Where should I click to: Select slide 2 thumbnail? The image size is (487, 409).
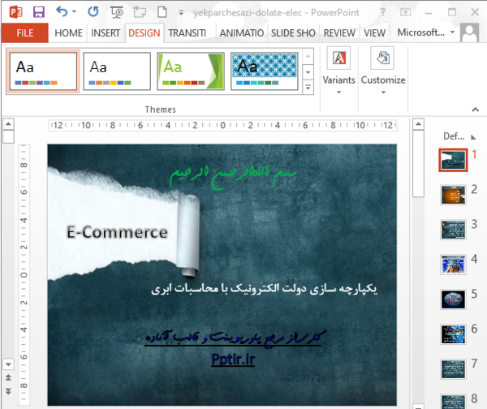(x=453, y=195)
